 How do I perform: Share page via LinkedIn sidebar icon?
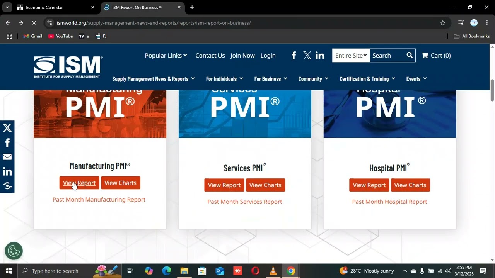tap(7, 171)
